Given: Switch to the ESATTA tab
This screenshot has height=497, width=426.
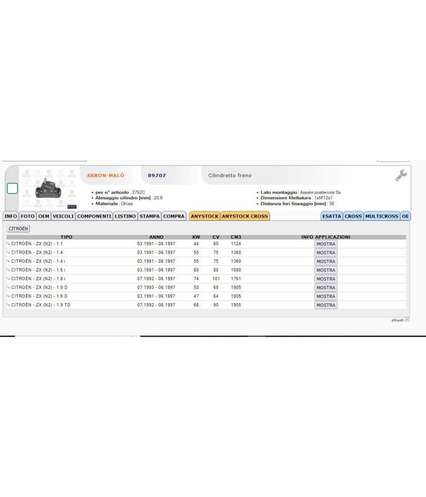Looking at the screenshot, I should click(331, 216).
